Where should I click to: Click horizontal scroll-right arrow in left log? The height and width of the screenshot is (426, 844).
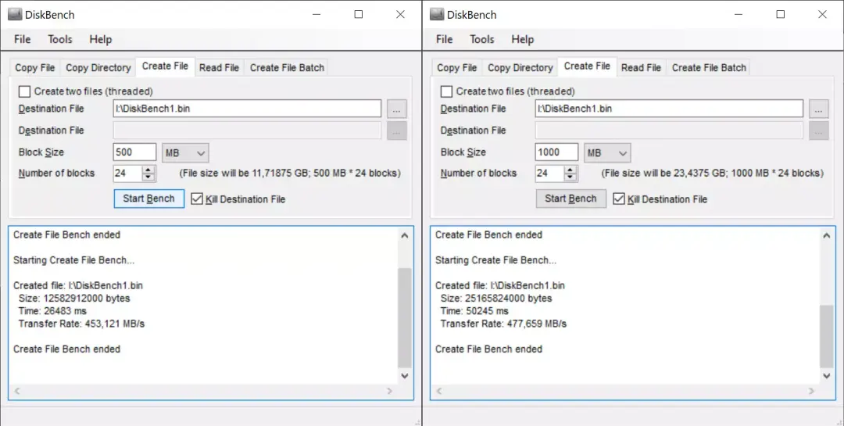(x=390, y=391)
